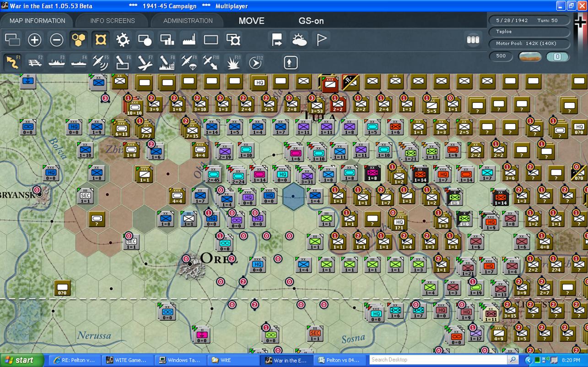Viewport: 588px width, 367px height.
Task: Switch to 'WITE Game...' taskbar window
Action: pos(127,360)
